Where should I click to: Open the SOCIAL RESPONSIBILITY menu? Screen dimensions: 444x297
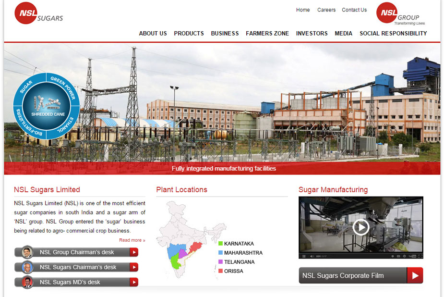(x=393, y=34)
